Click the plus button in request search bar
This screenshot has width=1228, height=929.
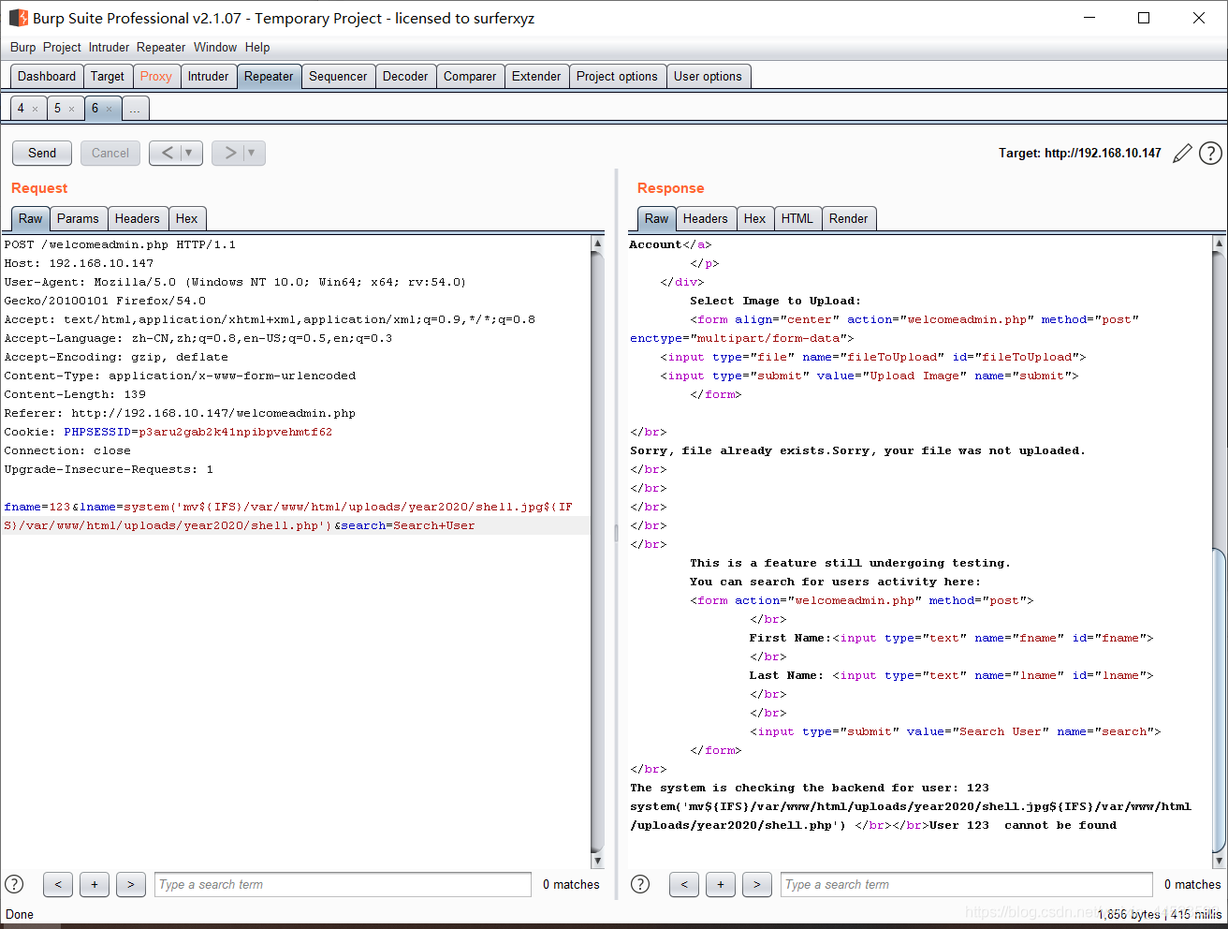click(95, 884)
